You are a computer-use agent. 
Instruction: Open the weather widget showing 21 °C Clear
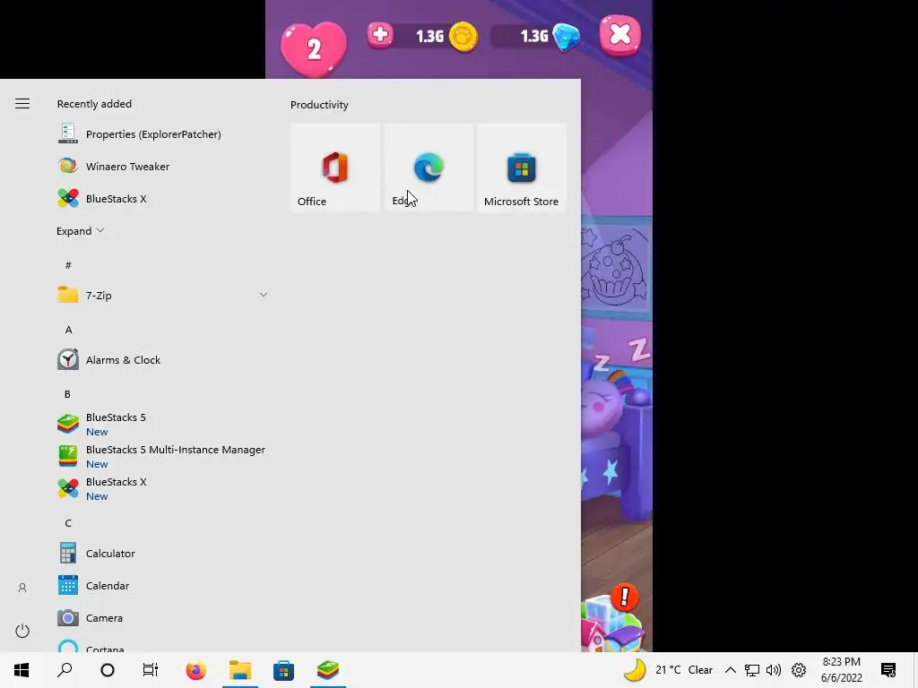[669, 670]
